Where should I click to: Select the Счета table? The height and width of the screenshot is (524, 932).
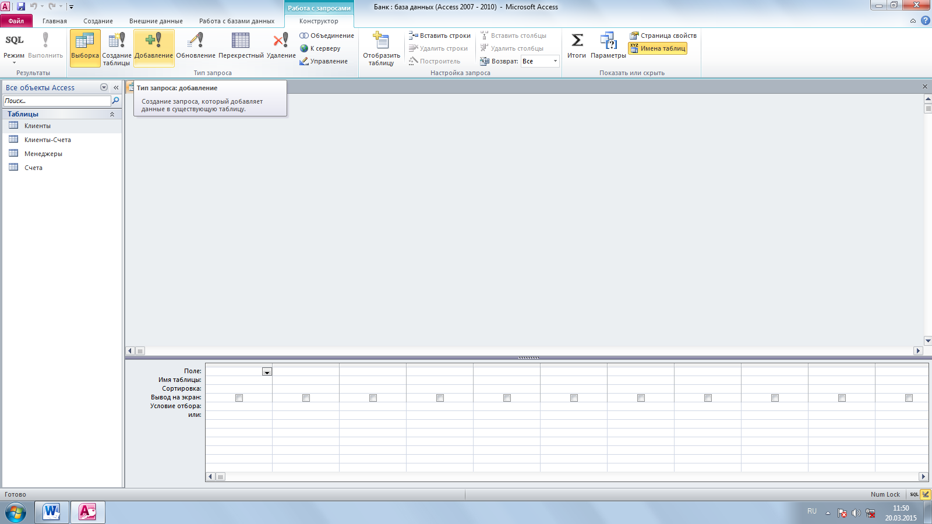coord(62,168)
